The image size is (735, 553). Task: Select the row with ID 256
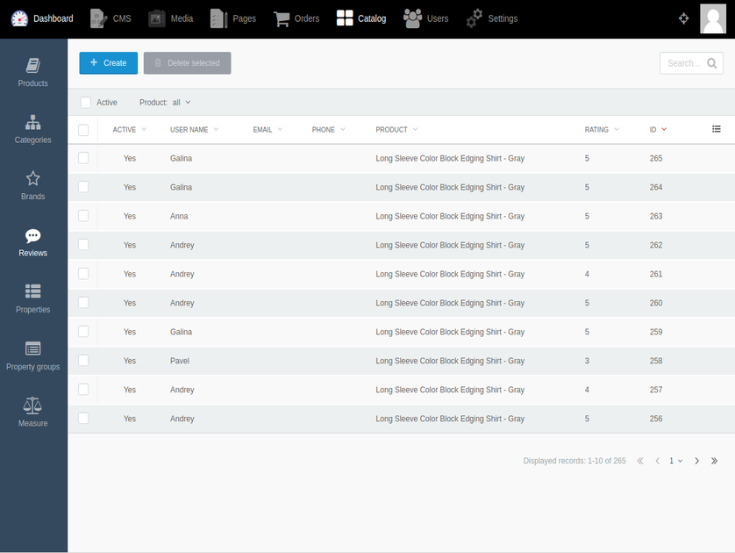(83, 419)
